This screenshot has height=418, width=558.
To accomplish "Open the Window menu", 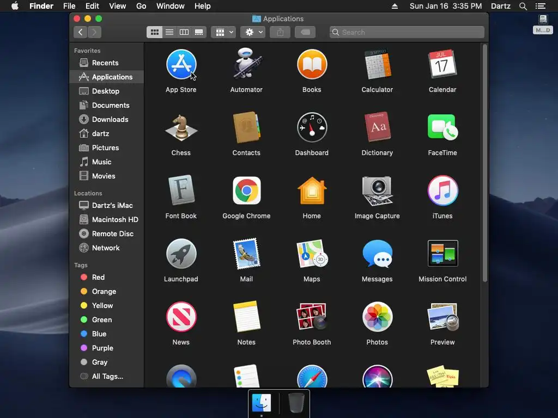I will [171, 6].
